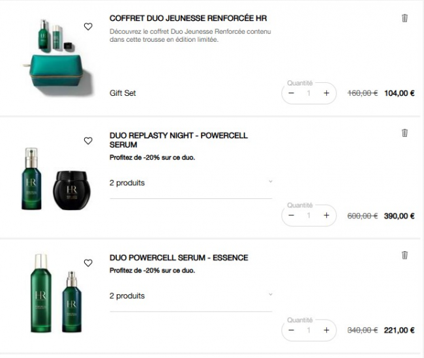Favorite the Duo Powercell Serum - Essence

(x=88, y=263)
